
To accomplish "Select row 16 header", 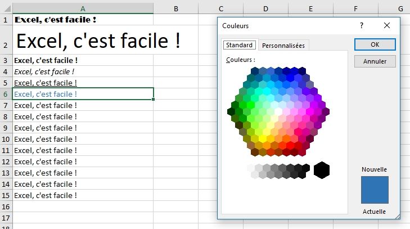I will [6, 206].
